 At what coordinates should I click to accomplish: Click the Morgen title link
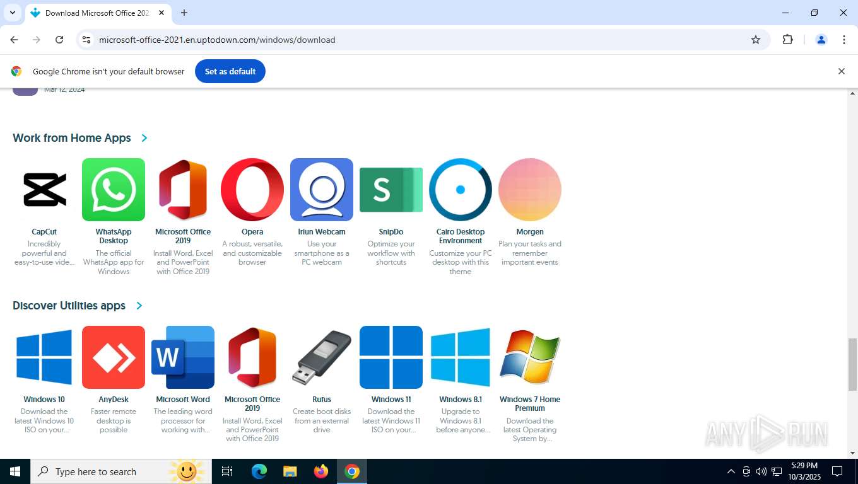pos(530,232)
